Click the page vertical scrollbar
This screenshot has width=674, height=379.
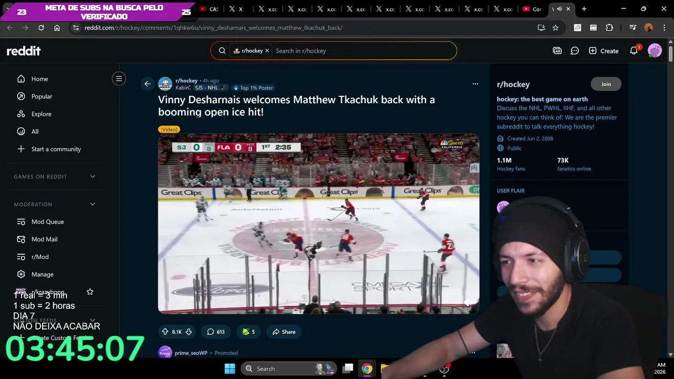[x=670, y=55]
